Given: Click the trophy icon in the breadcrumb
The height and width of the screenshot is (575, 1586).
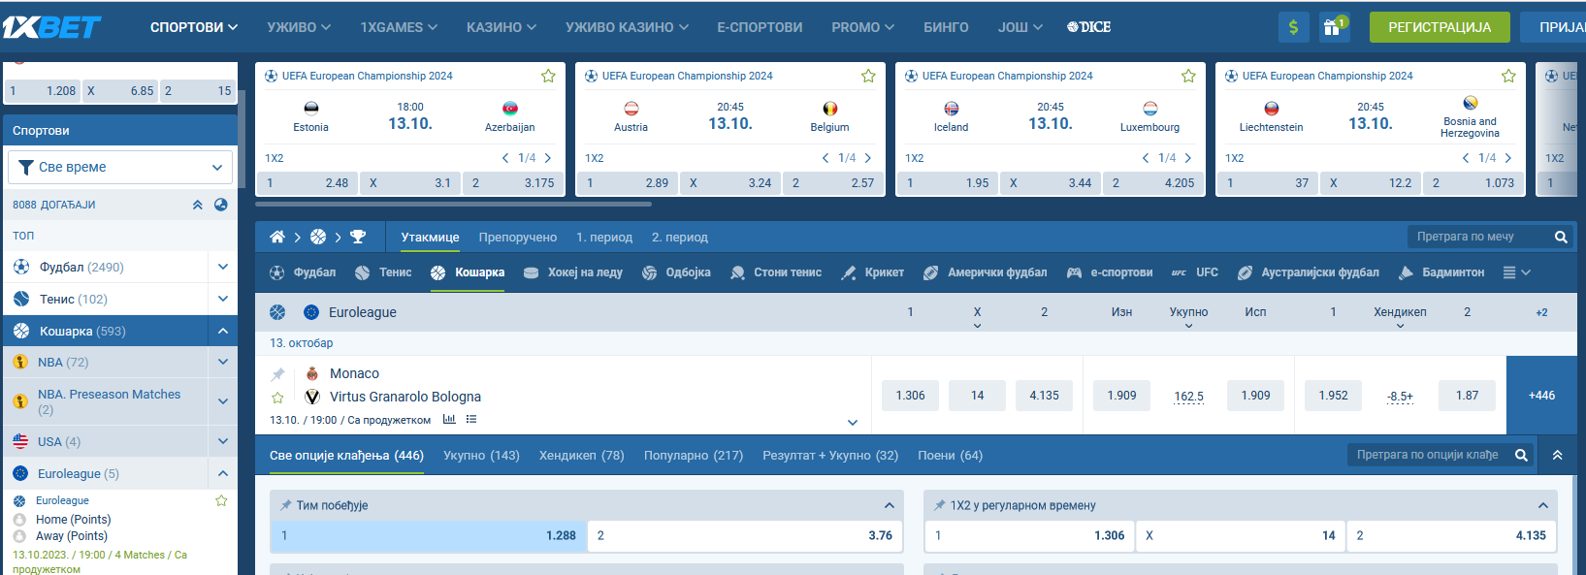Looking at the screenshot, I should click(x=358, y=237).
